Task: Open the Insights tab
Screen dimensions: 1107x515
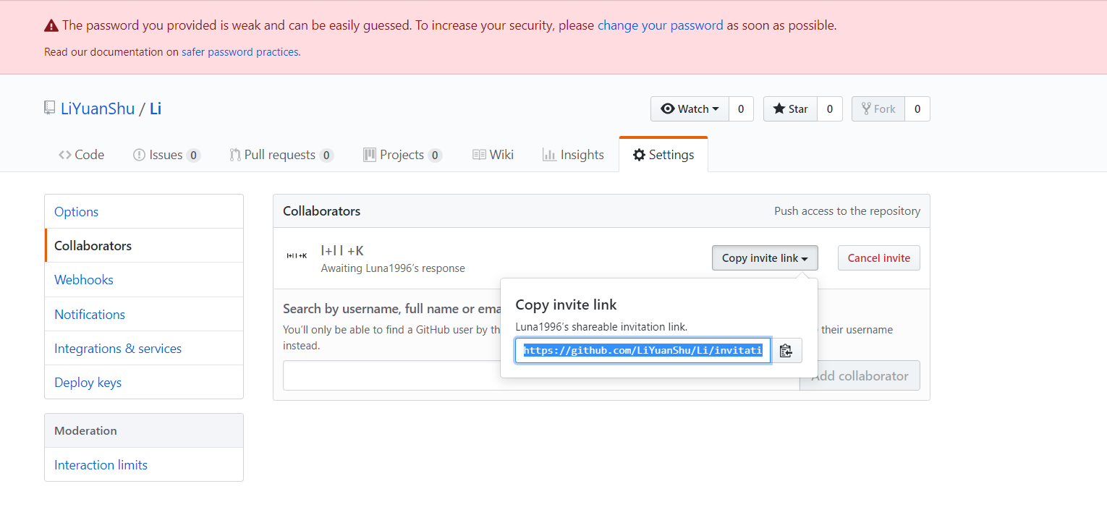Action: pos(573,155)
